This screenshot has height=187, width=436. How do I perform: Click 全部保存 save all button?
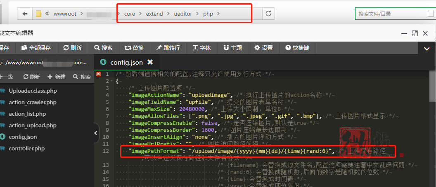(x=36, y=48)
